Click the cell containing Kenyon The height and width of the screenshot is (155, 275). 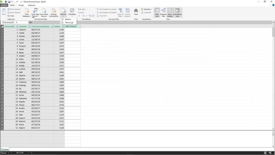(x=25, y=46)
